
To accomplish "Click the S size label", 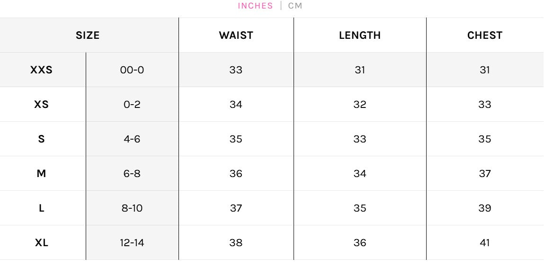I will [x=42, y=139].
